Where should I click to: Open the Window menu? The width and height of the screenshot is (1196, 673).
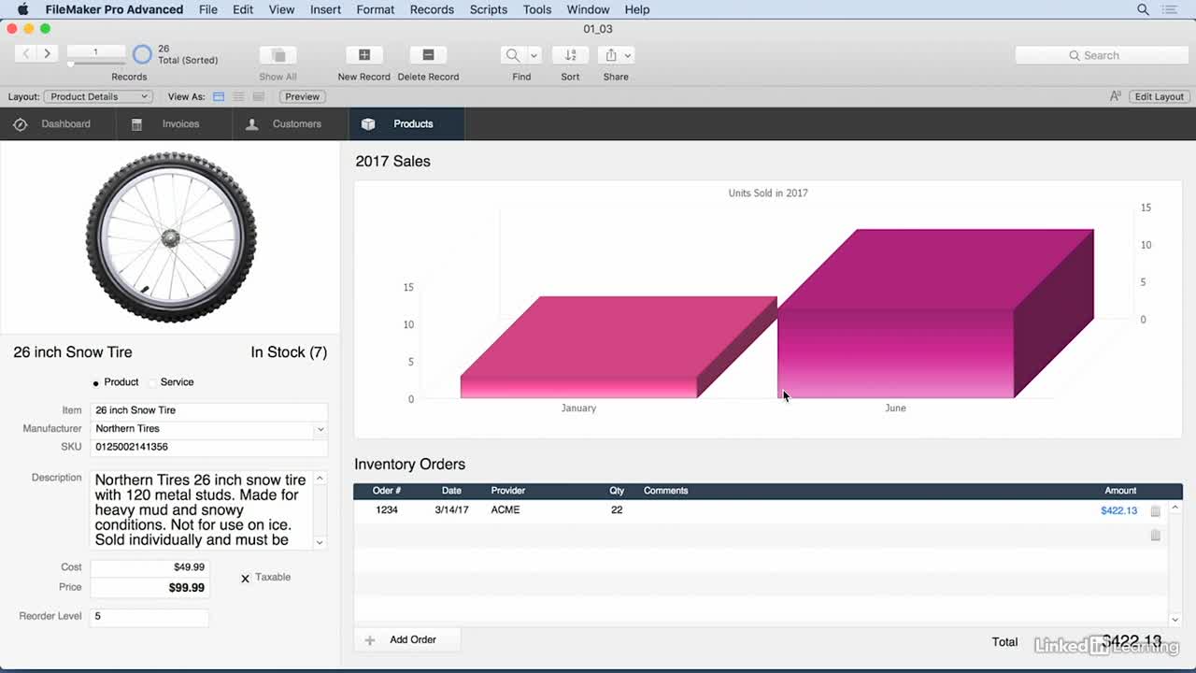pos(588,9)
